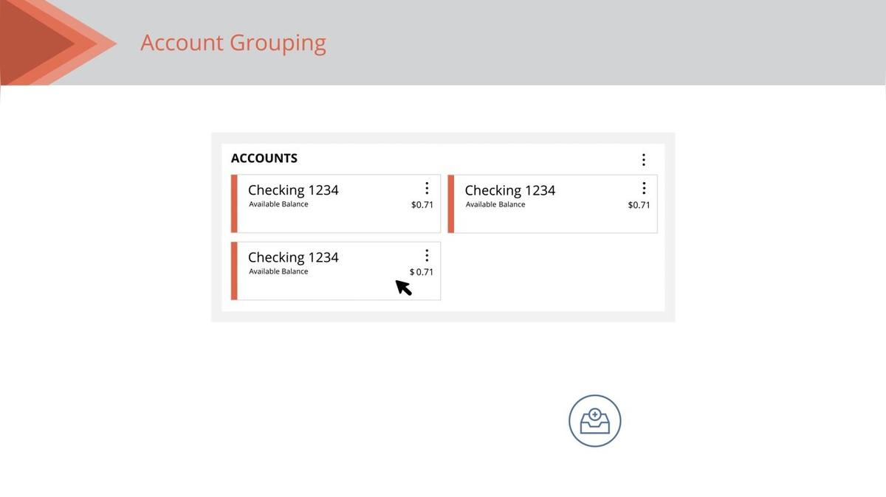Screen dimensions: 886x497
Task: Click Available Balance label in top-left card
Action: pyautogui.click(x=278, y=204)
